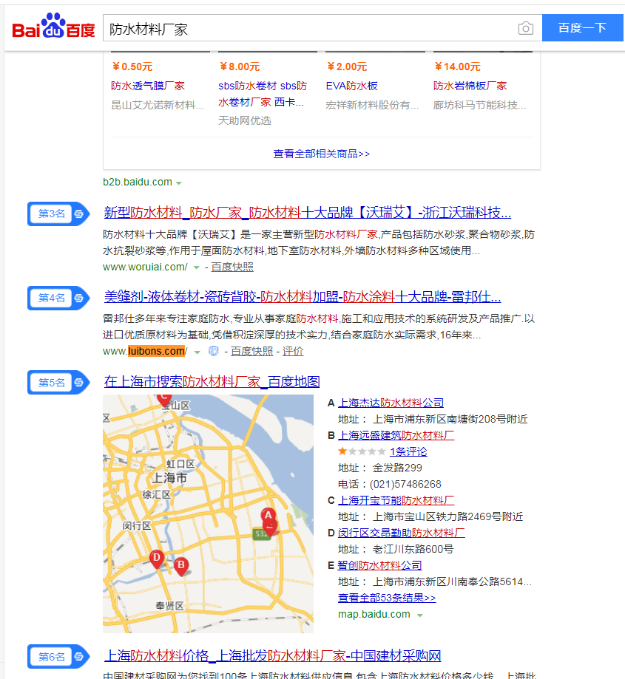Image resolution: width=625 pixels, height=679 pixels.
Task: Expand the www.luibons.com dropdown arrow
Action: pyautogui.click(x=197, y=352)
